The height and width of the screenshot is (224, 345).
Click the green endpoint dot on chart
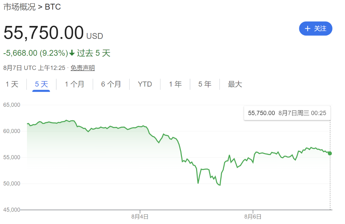[330, 153]
